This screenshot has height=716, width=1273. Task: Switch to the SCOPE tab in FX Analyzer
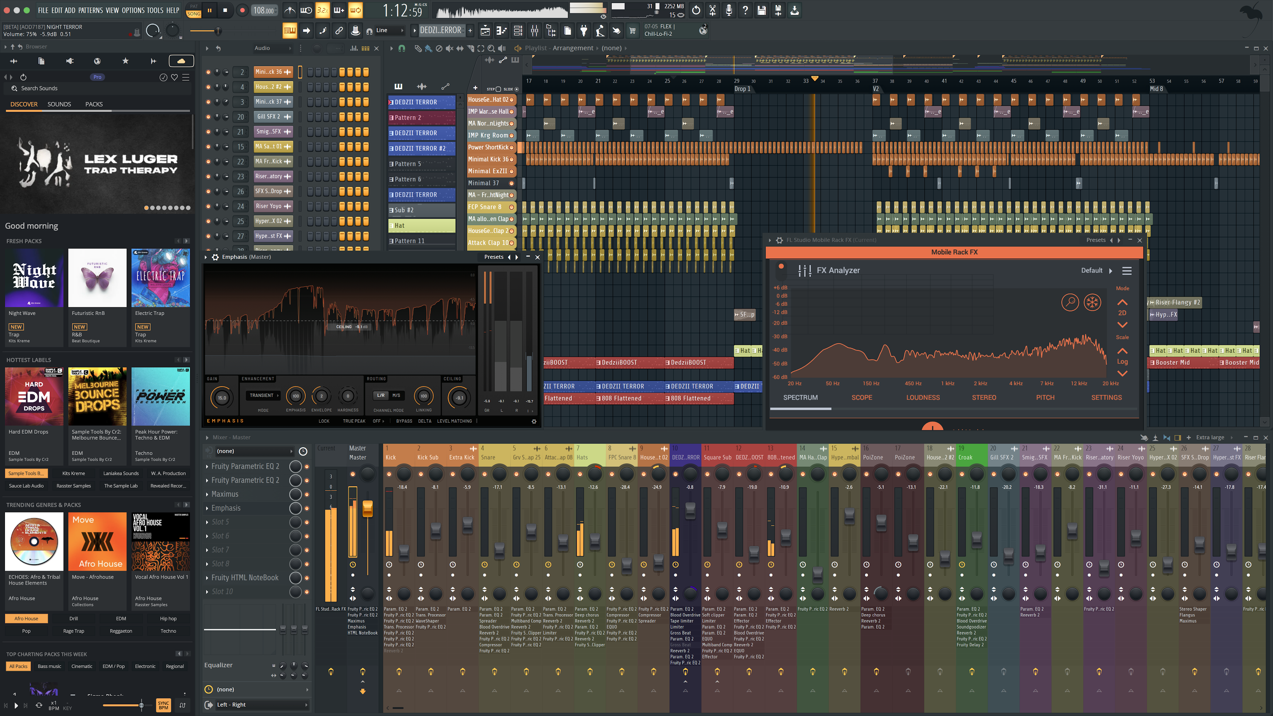coord(862,397)
